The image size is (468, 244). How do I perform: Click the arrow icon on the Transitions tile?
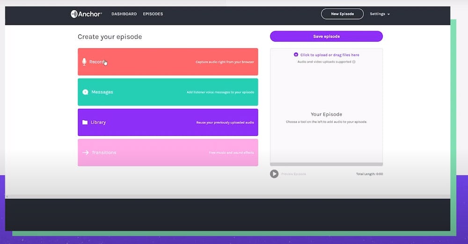coord(85,152)
